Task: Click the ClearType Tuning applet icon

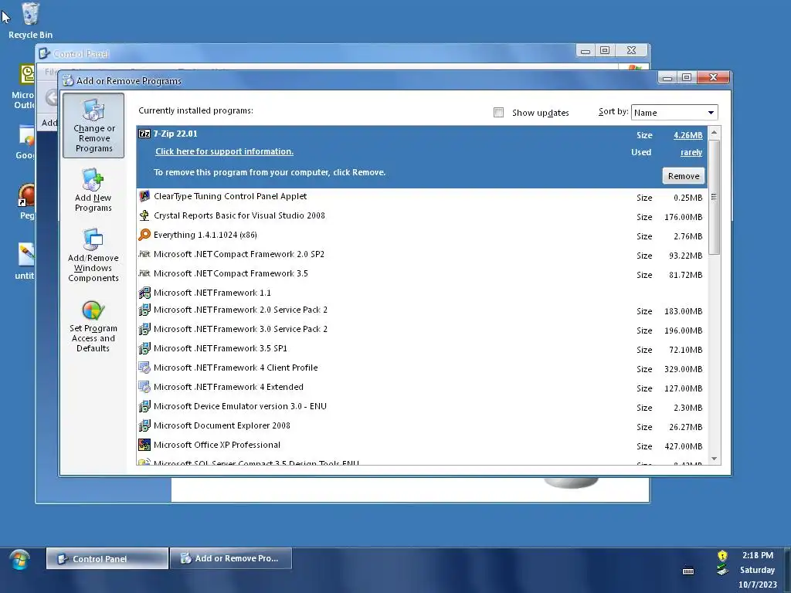Action: pyautogui.click(x=144, y=196)
